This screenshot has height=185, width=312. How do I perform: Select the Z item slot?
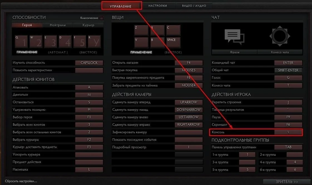(141, 30)
